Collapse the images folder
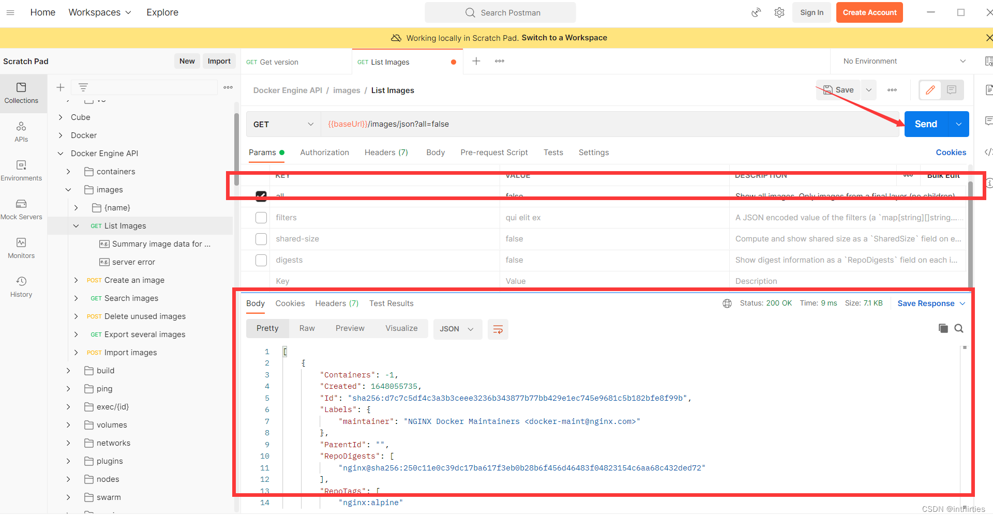Screen dimensions: 993x517 [x=68, y=190]
